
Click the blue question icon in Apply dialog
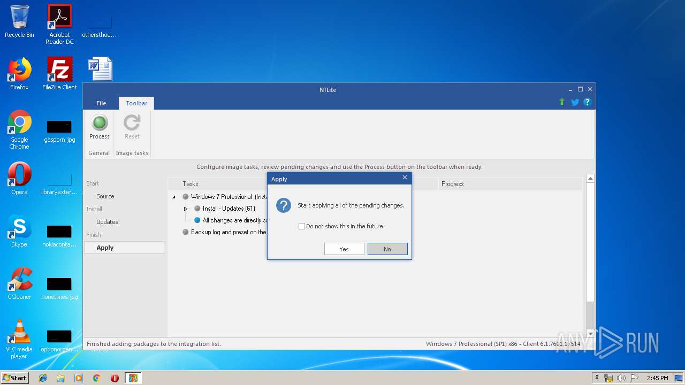pyautogui.click(x=284, y=205)
